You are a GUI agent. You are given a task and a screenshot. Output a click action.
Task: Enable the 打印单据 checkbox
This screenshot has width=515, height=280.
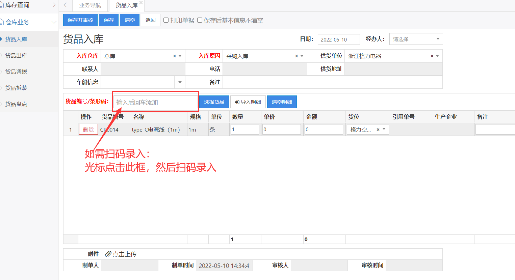pos(166,20)
